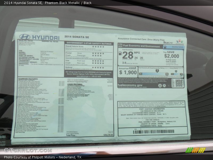
Task: Click the PORT OF ENTRY label
Action: click(x=26, y=56)
